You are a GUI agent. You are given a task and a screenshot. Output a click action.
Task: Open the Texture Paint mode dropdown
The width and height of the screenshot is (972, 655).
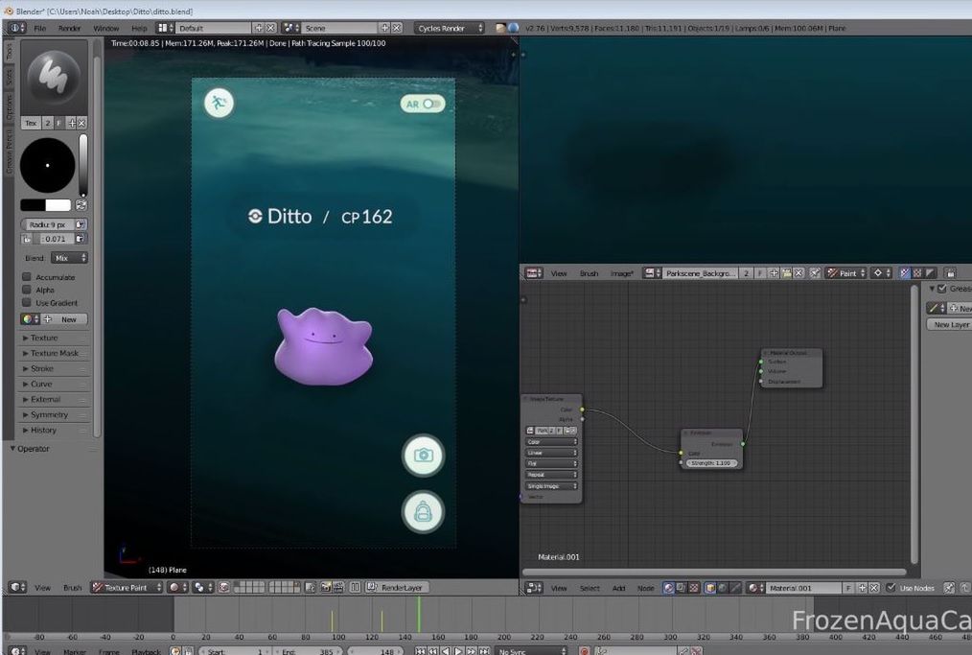127,588
